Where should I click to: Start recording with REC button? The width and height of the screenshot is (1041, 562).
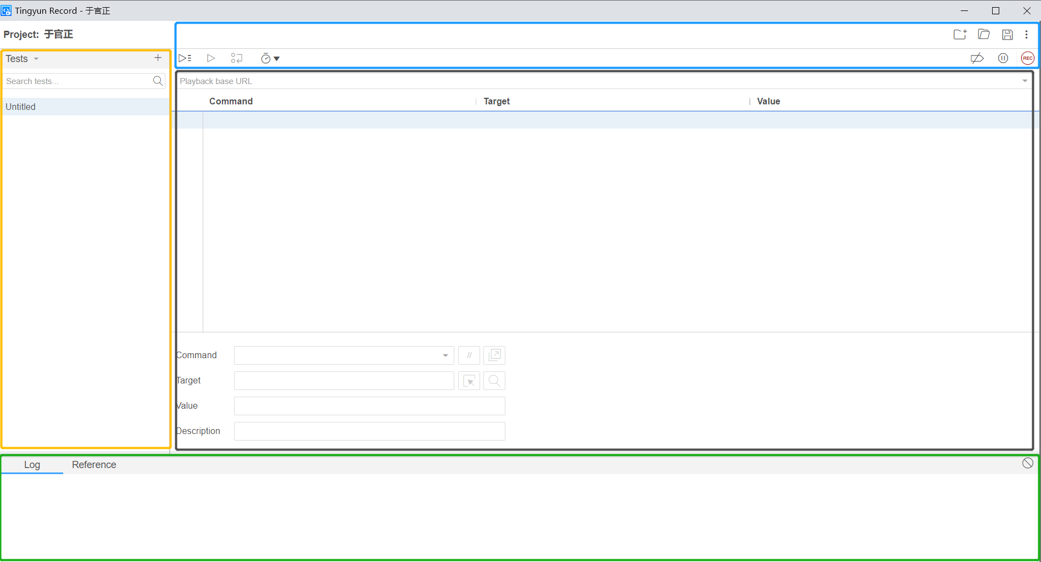pos(1027,58)
